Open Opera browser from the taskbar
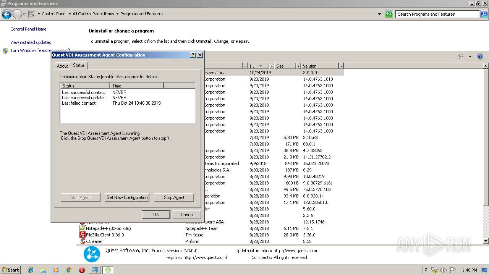The image size is (489, 275). [x=82, y=270]
